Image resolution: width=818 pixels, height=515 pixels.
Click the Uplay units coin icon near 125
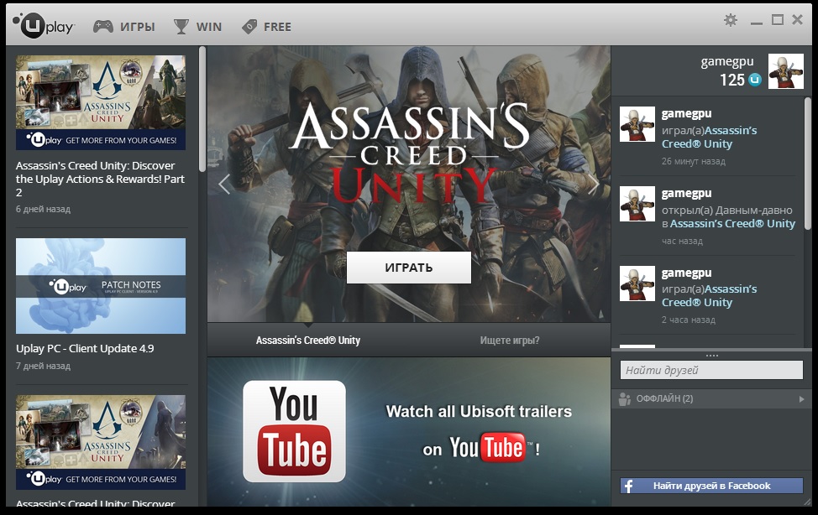pyautogui.click(x=755, y=80)
